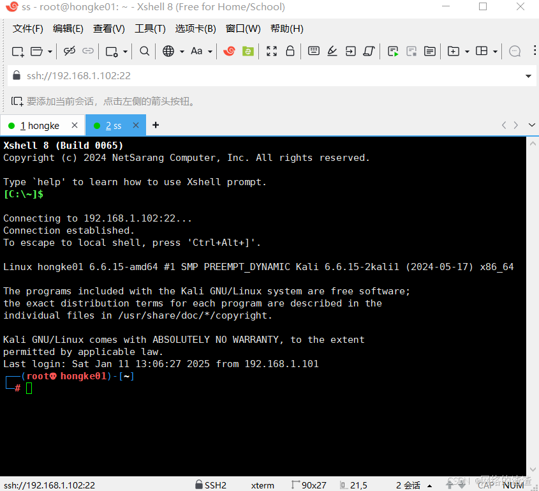The image size is (539, 491).
Task: Select the 2 ss tab
Action: coord(114,126)
